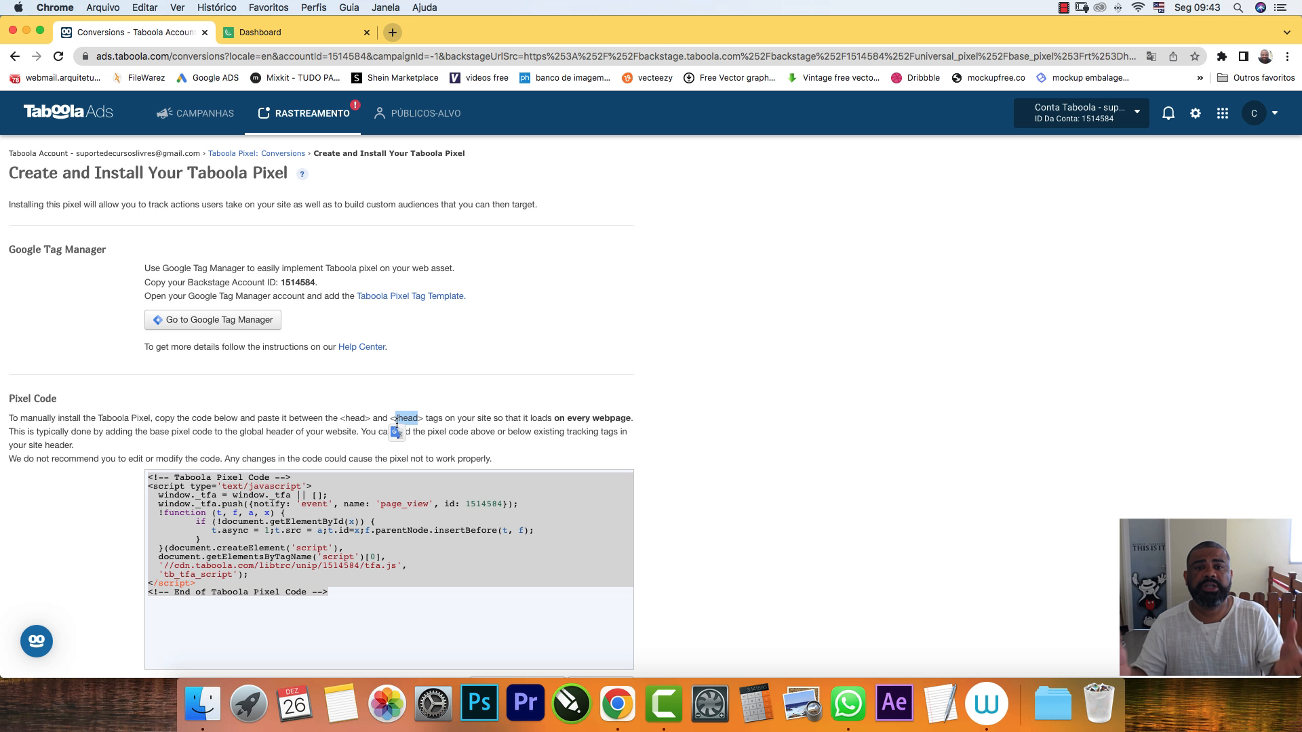Open Chrome extensions puzzle icon
1302x732 pixels.
(x=1221, y=56)
